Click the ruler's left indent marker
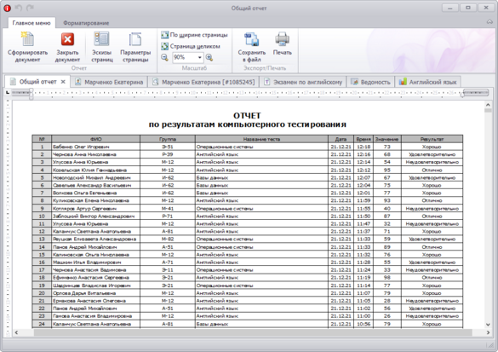498x352 pixels. [31, 95]
